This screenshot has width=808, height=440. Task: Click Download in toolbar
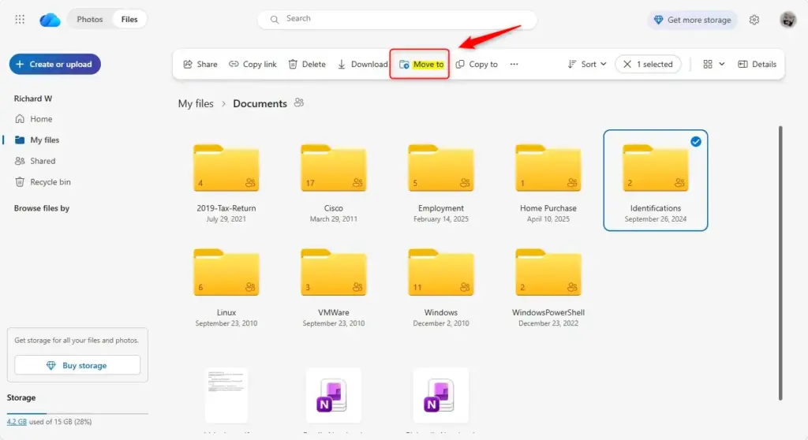click(363, 64)
